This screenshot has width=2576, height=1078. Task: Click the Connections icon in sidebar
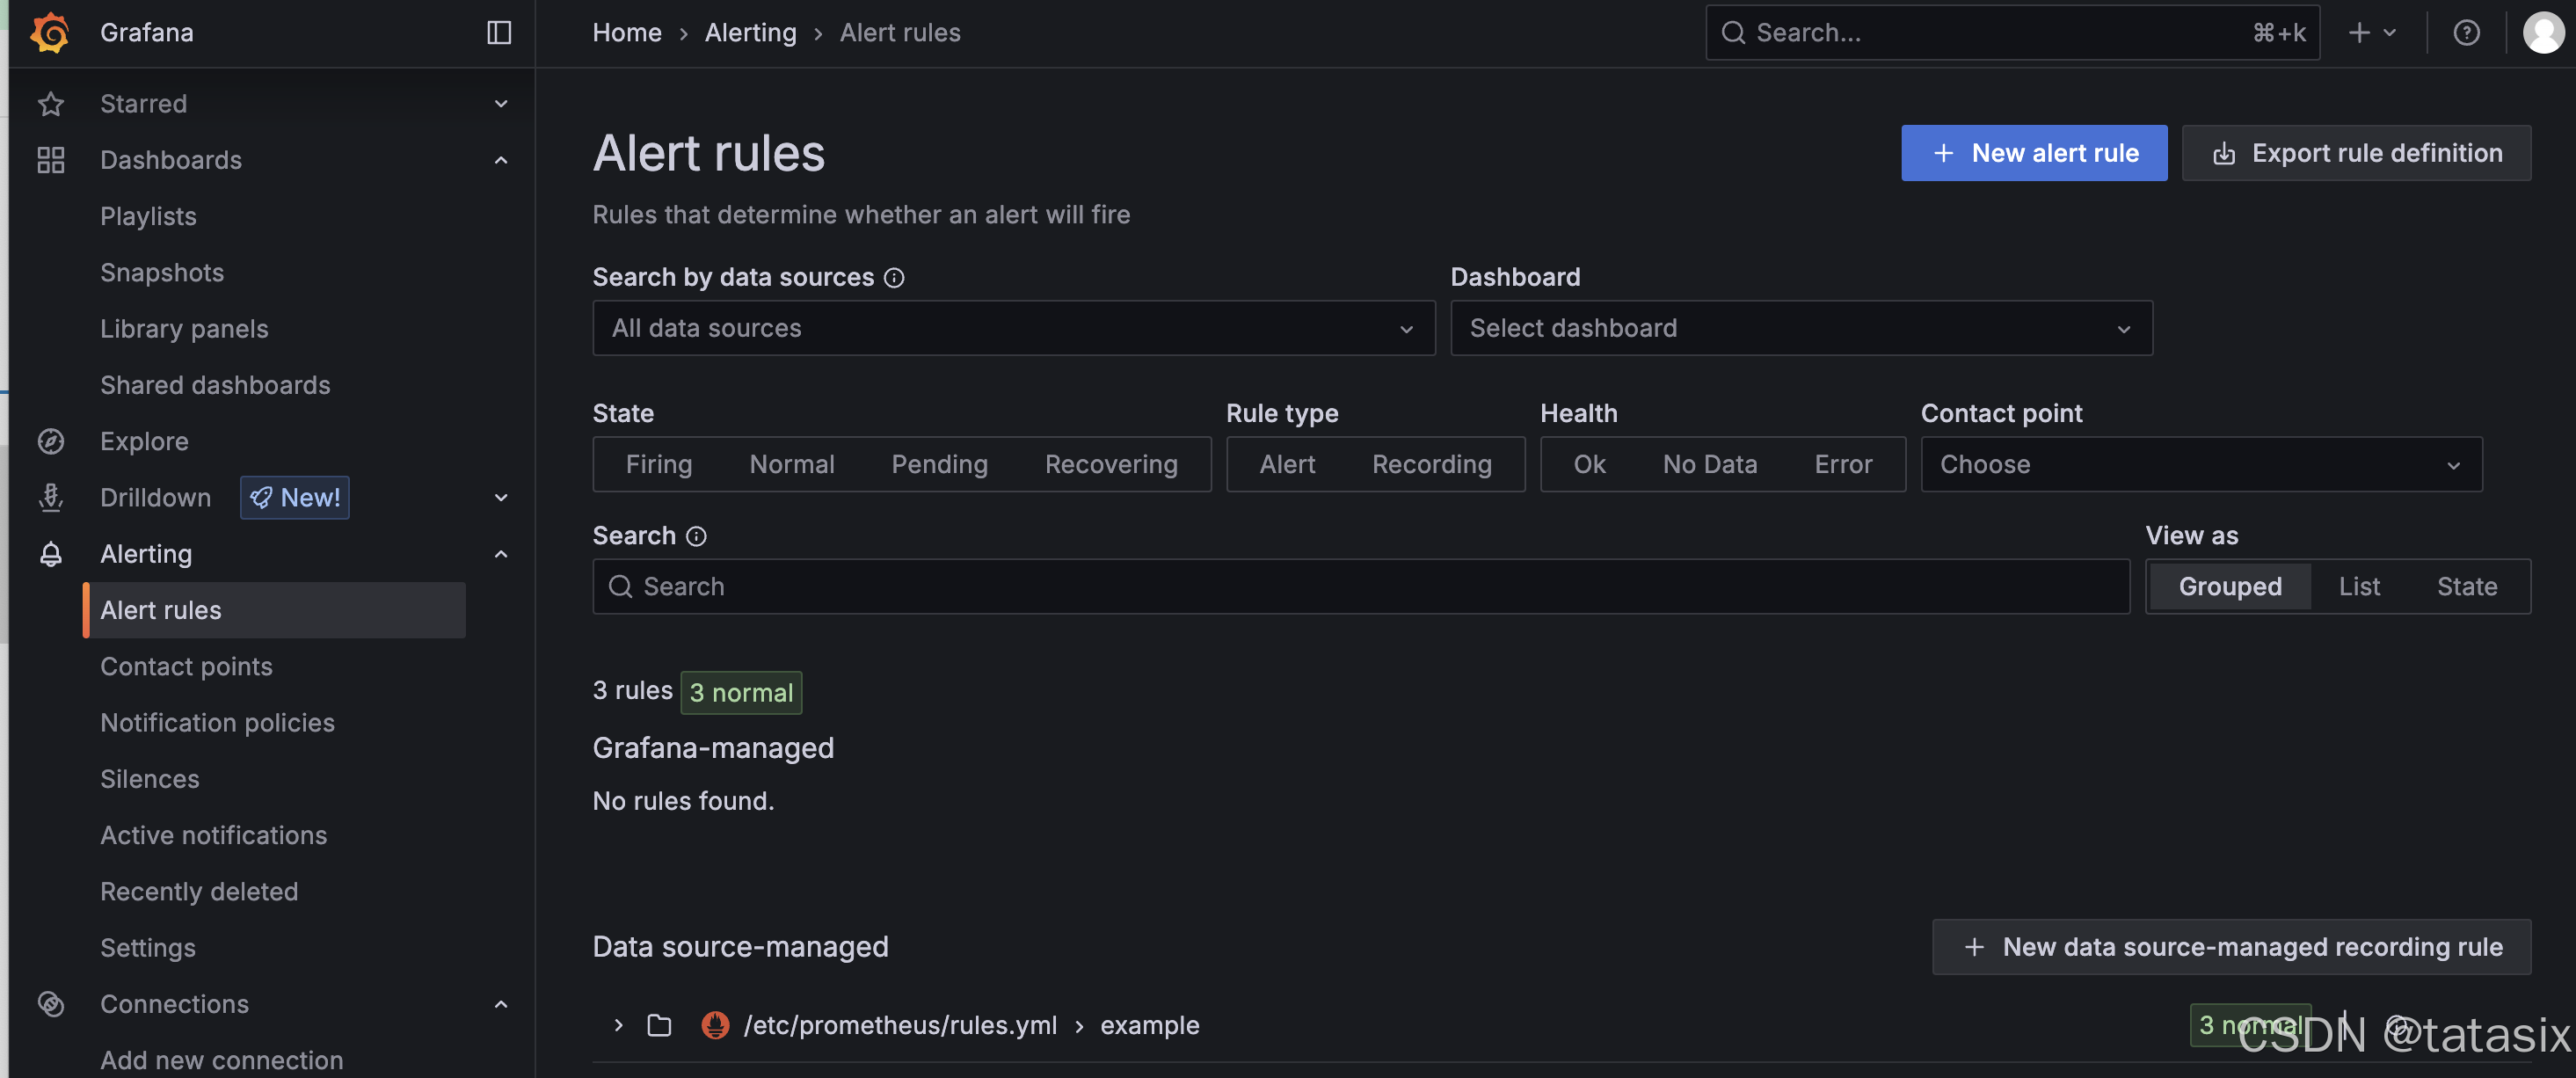pos(50,1004)
